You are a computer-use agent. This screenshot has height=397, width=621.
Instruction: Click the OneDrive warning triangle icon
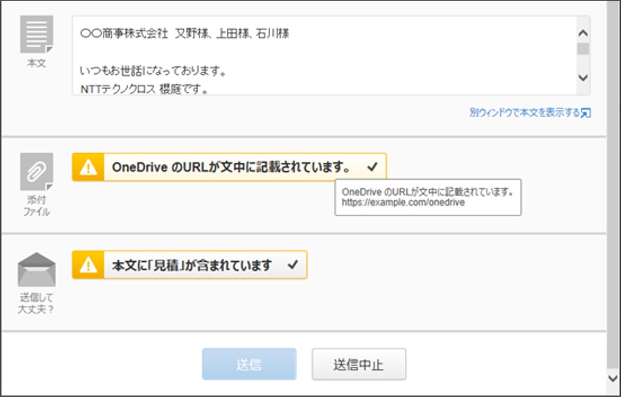pyautogui.click(x=88, y=167)
